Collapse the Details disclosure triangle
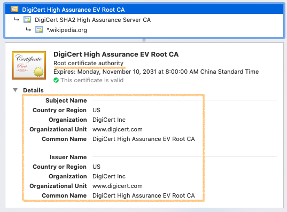Viewport: 287px width, 212px height. (x=15, y=90)
